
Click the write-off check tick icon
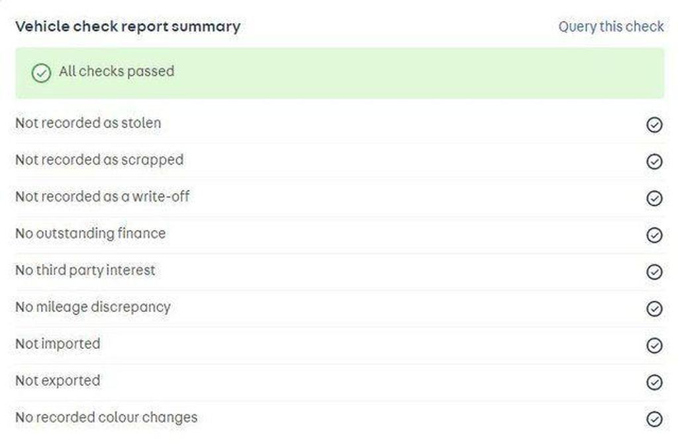(654, 198)
